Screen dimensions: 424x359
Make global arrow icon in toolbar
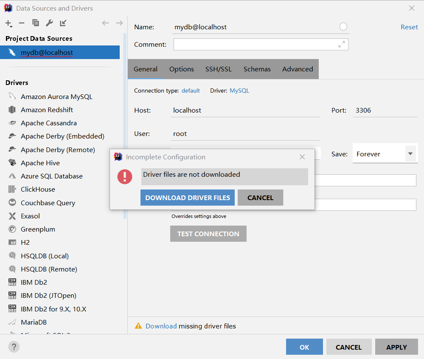click(63, 23)
